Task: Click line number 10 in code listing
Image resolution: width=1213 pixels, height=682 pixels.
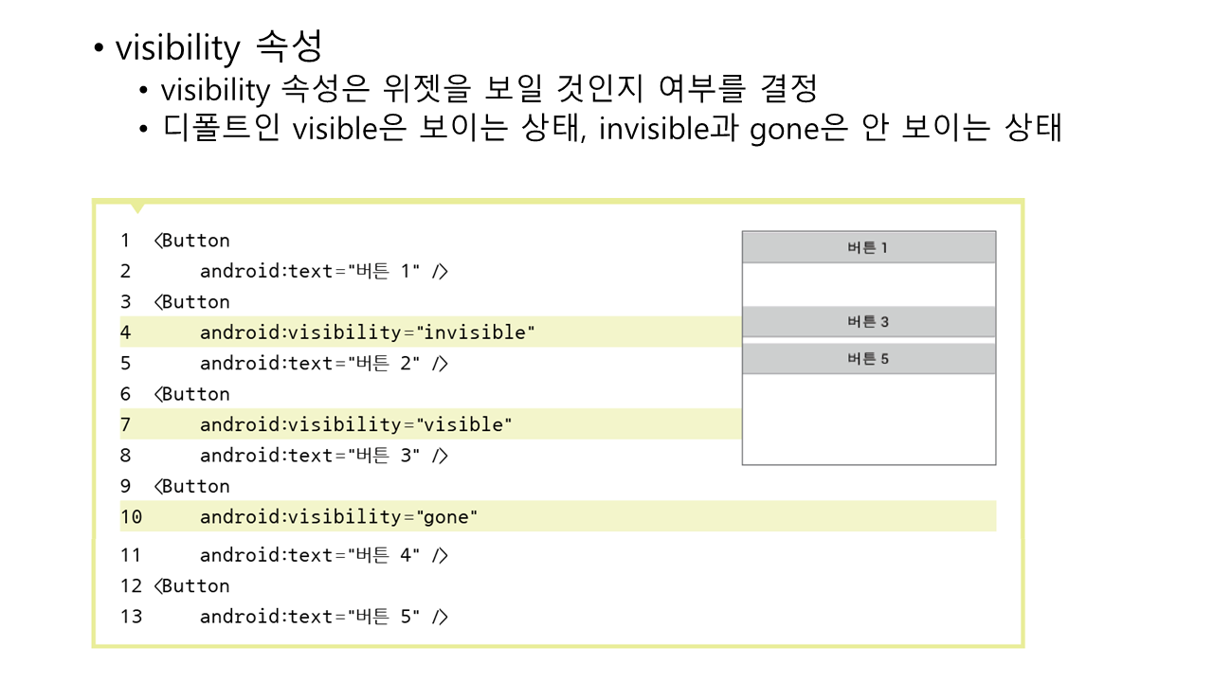Action: tap(131, 516)
